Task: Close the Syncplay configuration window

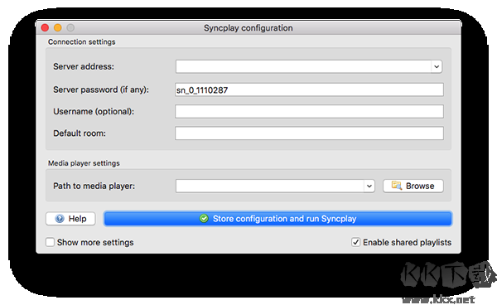Action: [45, 28]
